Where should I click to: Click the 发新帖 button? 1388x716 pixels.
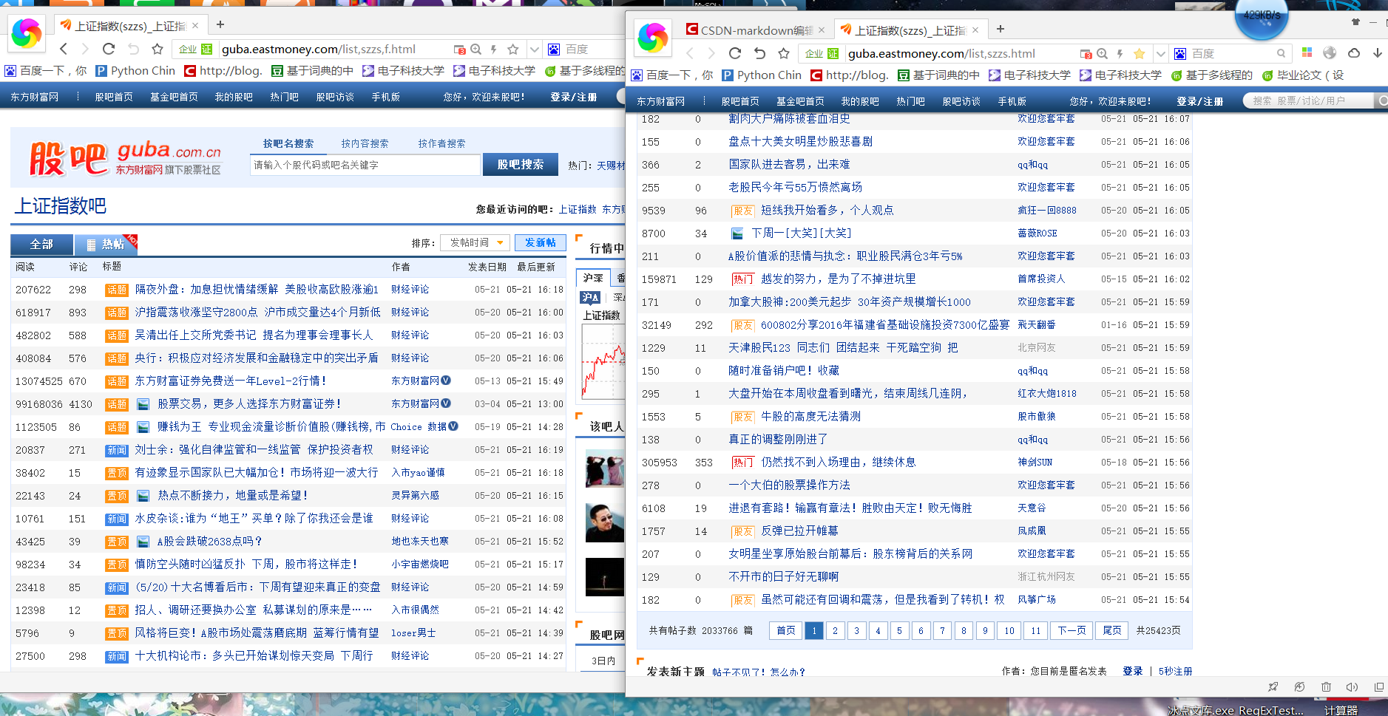click(x=541, y=242)
